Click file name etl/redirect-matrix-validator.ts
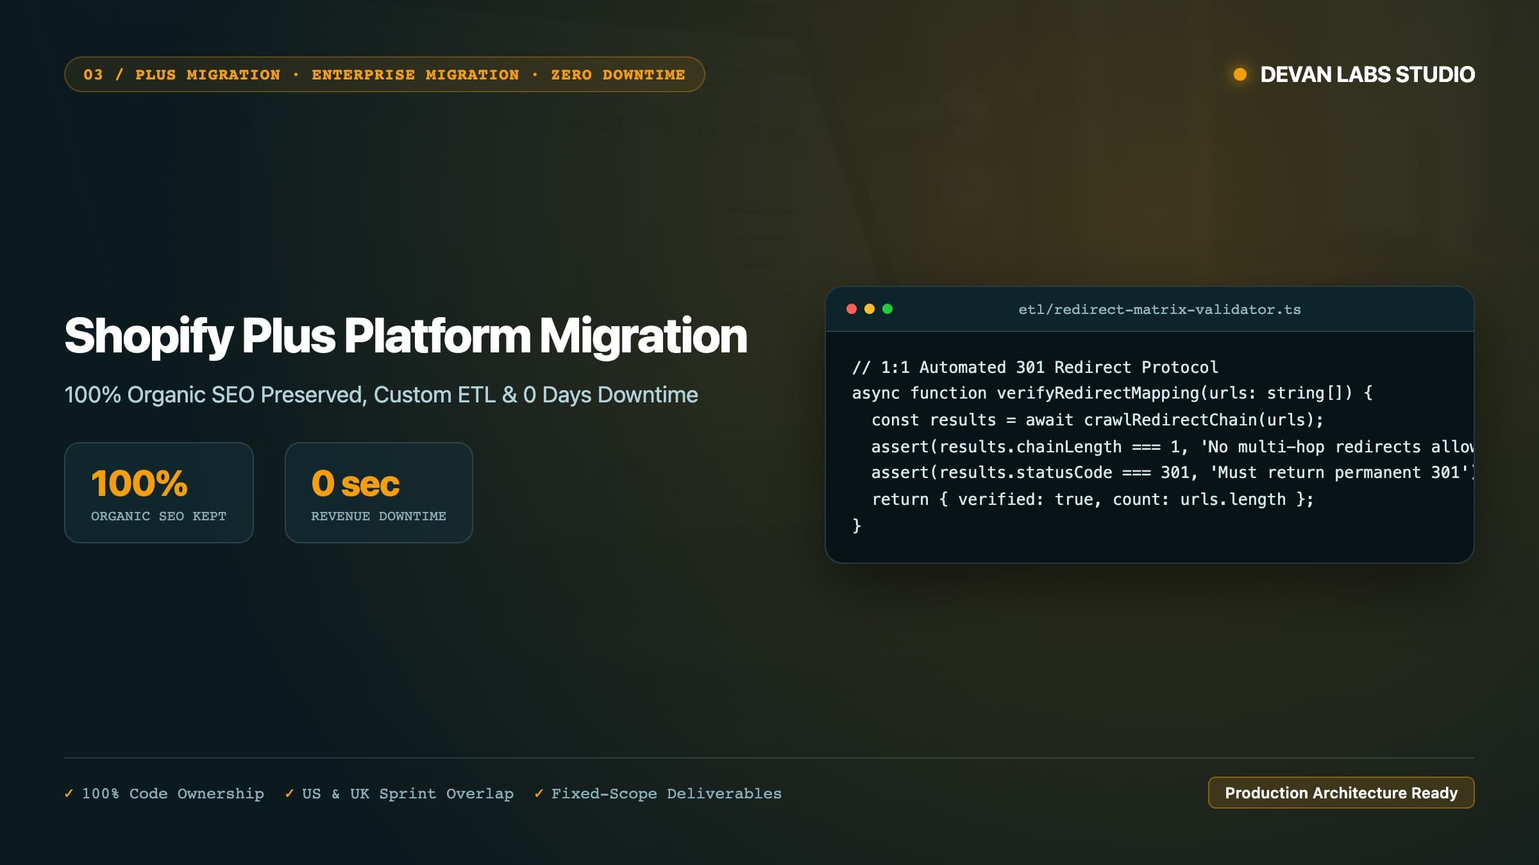This screenshot has height=865, width=1539. click(1159, 309)
